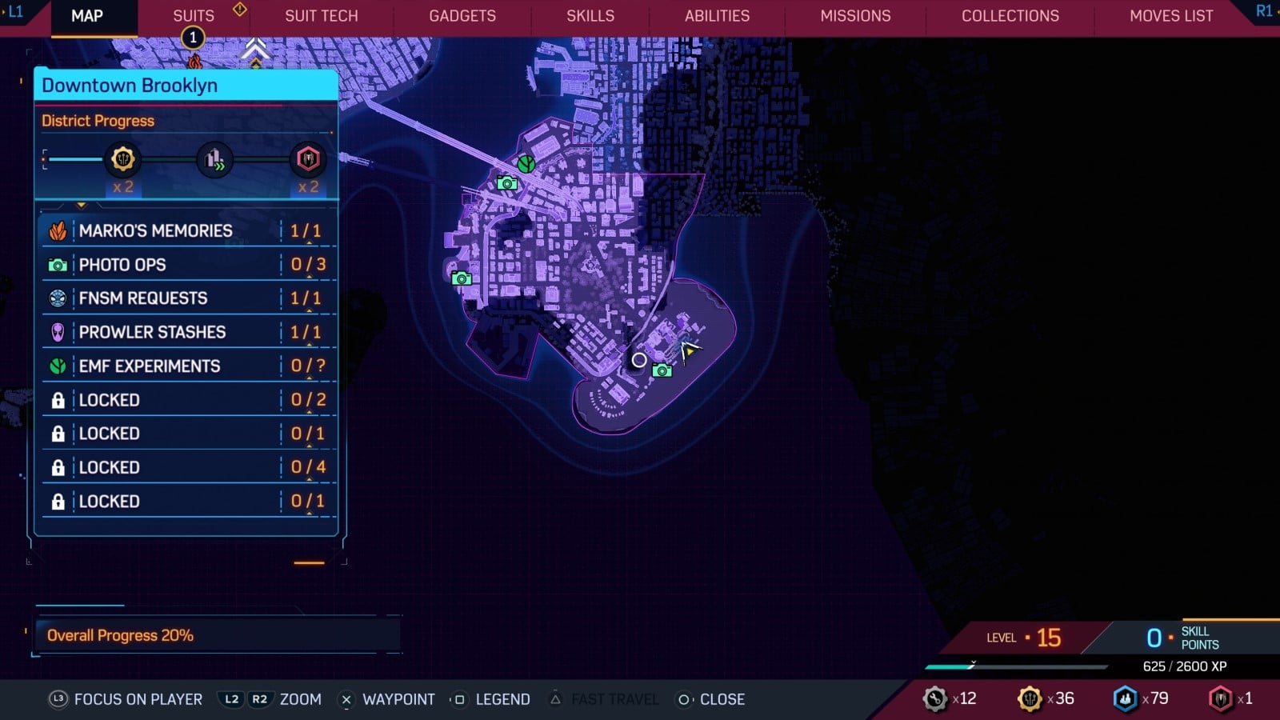
Task: Select the fast travel unlock progress icon
Action: [214, 159]
